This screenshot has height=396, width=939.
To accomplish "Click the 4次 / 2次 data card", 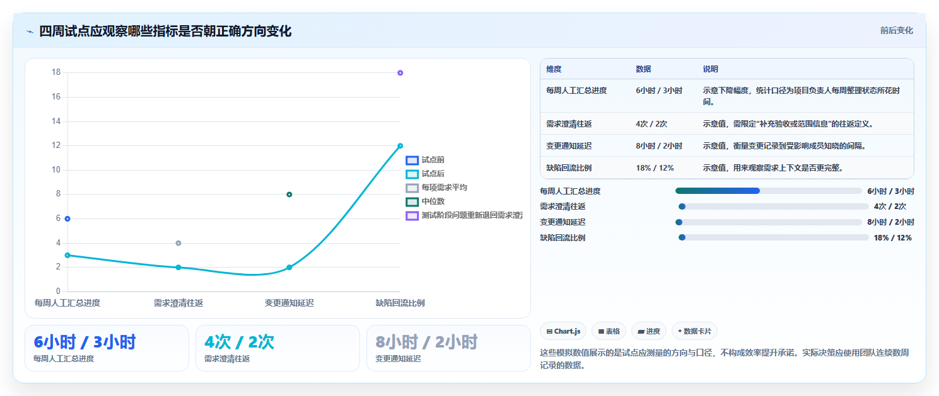I will [277, 348].
